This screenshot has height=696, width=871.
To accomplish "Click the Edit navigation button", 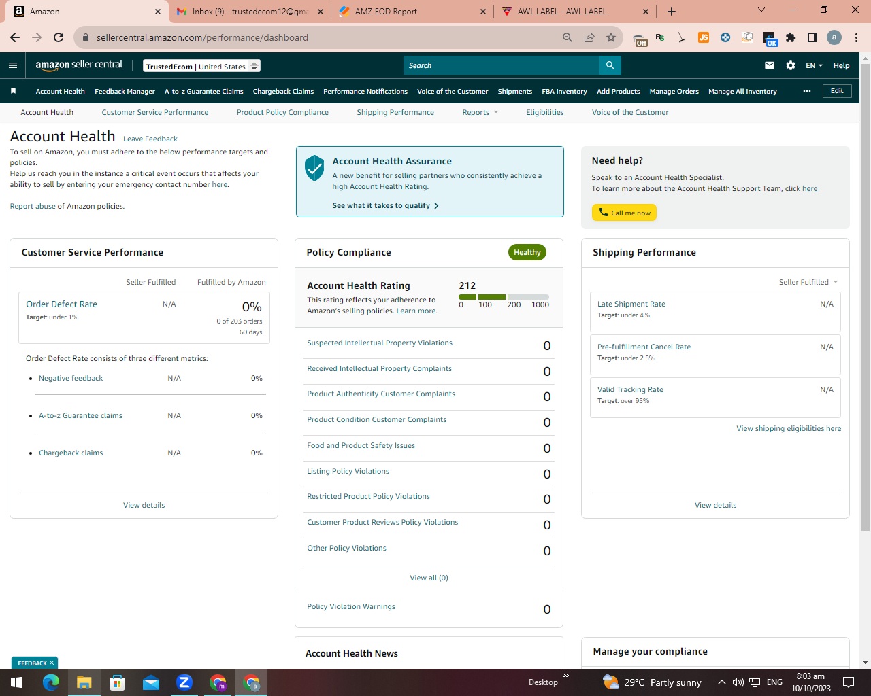I will tap(837, 91).
